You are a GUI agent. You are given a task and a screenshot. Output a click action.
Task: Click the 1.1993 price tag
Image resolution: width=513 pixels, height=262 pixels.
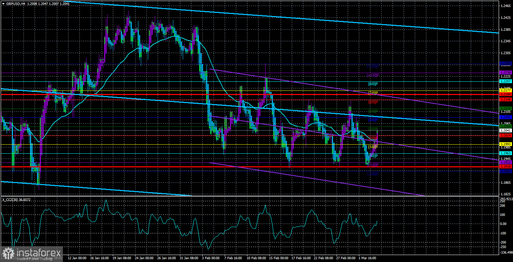point(506,144)
